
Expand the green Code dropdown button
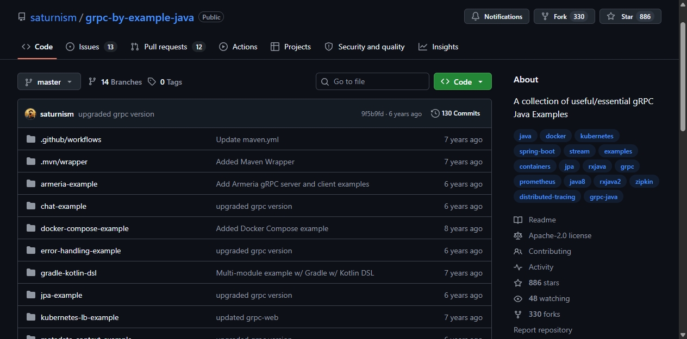tap(463, 81)
